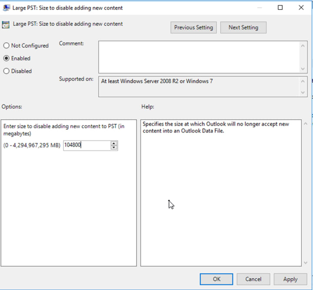Image resolution: width=313 pixels, height=290 pixels.
Task: Click the setting icon beside the policy heading
Action: 6,25
